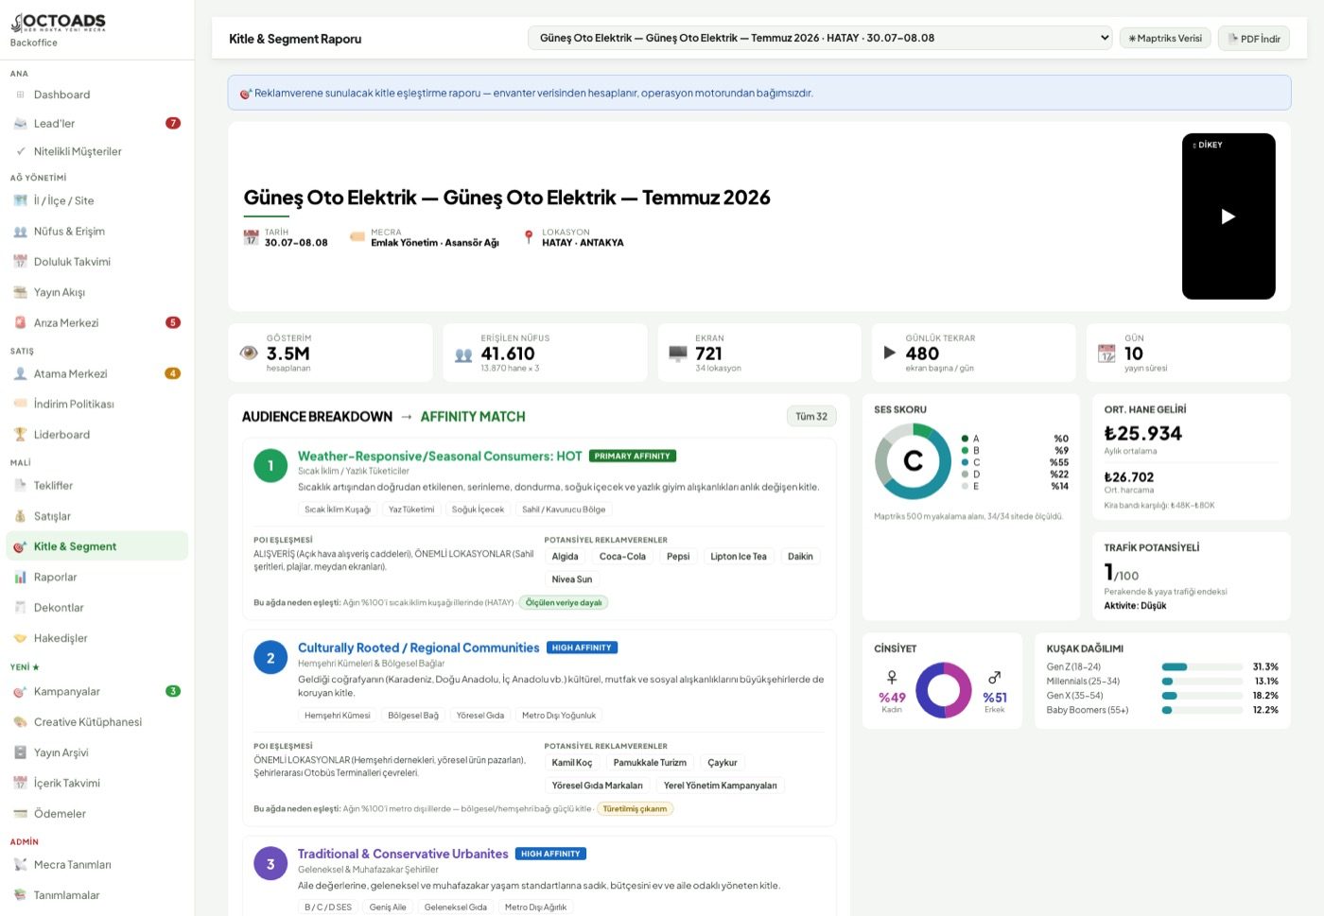Click the Hemşehri Kümesi tag

tap(338, 716)
